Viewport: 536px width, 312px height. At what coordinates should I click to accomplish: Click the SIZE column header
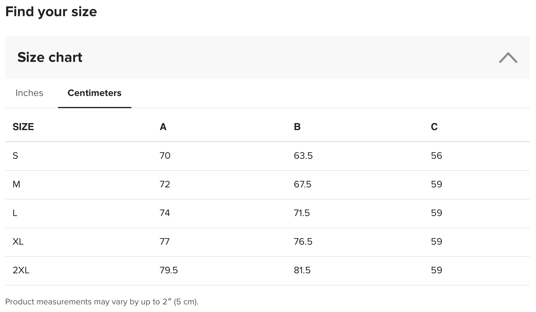pos(23,127)
